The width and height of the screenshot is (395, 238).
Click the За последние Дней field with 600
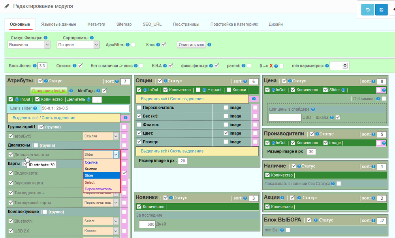(x=147, y=224)
